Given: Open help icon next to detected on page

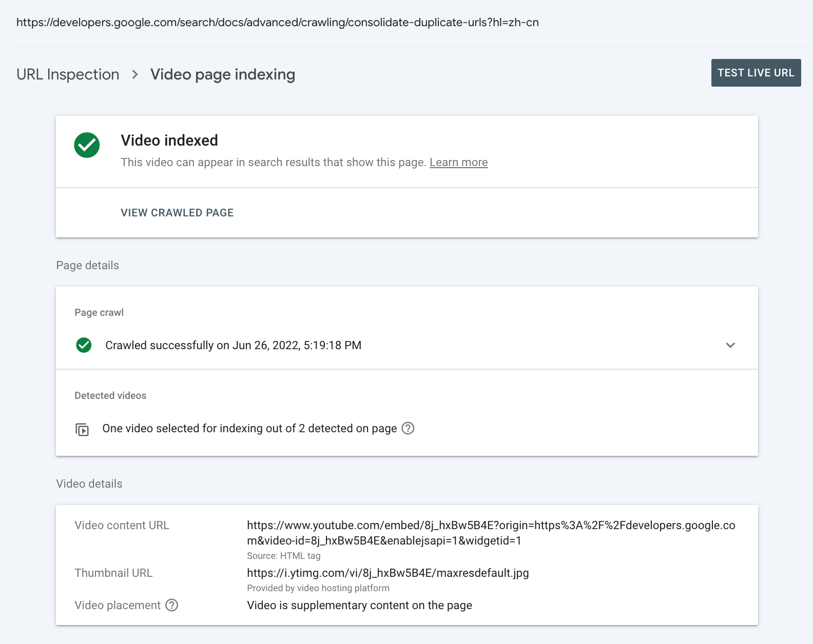Looking at the screenshot, I should (408, 428).
